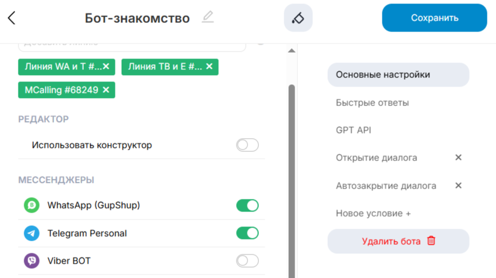Click the paint bucket theme icon
This screenshot has width=496, height=278.
pyautogui.click(x=298, y=18)
